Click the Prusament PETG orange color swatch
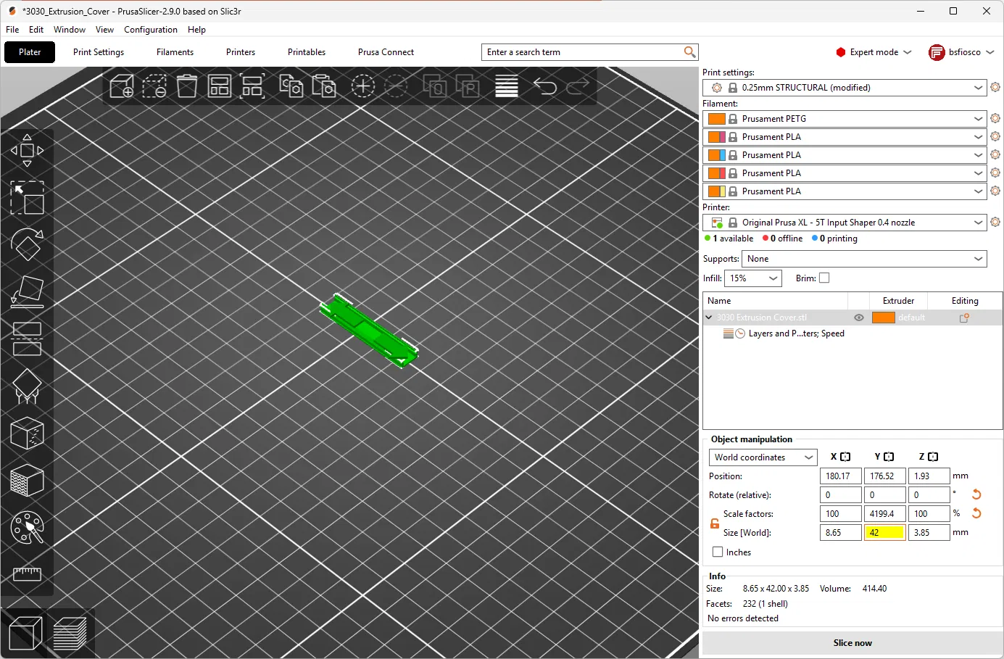The height and width of the screenshot is (659, 1004). point(717,118)
